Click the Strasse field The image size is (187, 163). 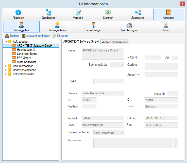click(103, 93)
